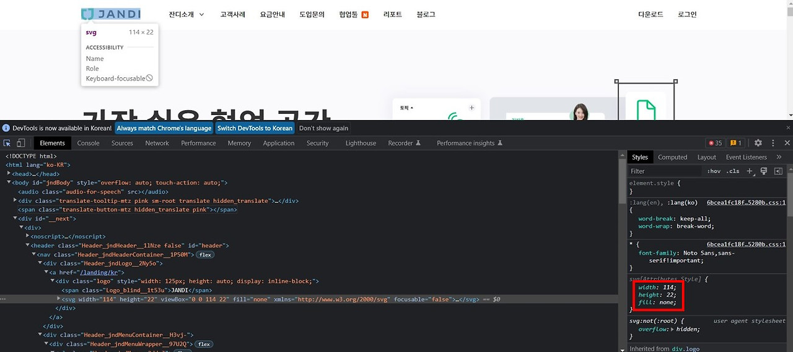Toggle the :hov element state button

(714, 171)
